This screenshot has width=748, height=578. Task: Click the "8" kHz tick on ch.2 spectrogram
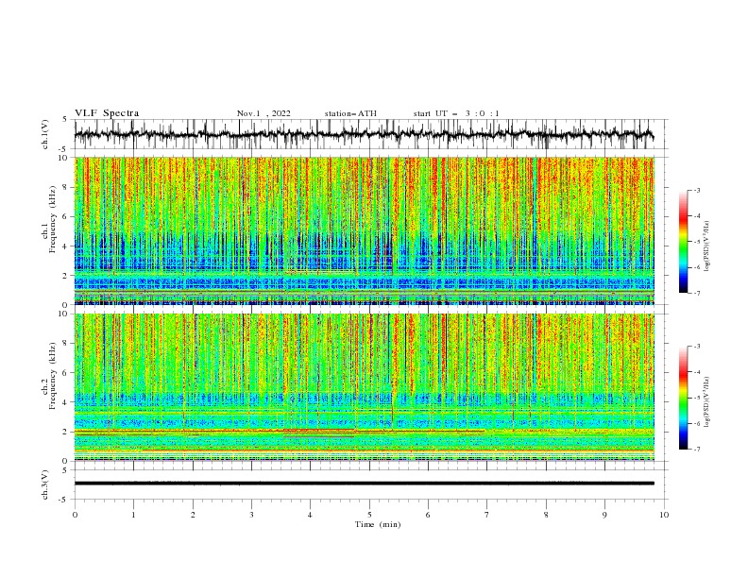click(x=64, y=344)
